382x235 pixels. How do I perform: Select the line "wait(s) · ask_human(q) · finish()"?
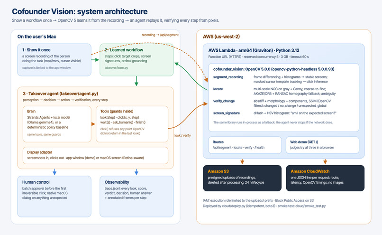pyautogui.click(x=123, y=122)
